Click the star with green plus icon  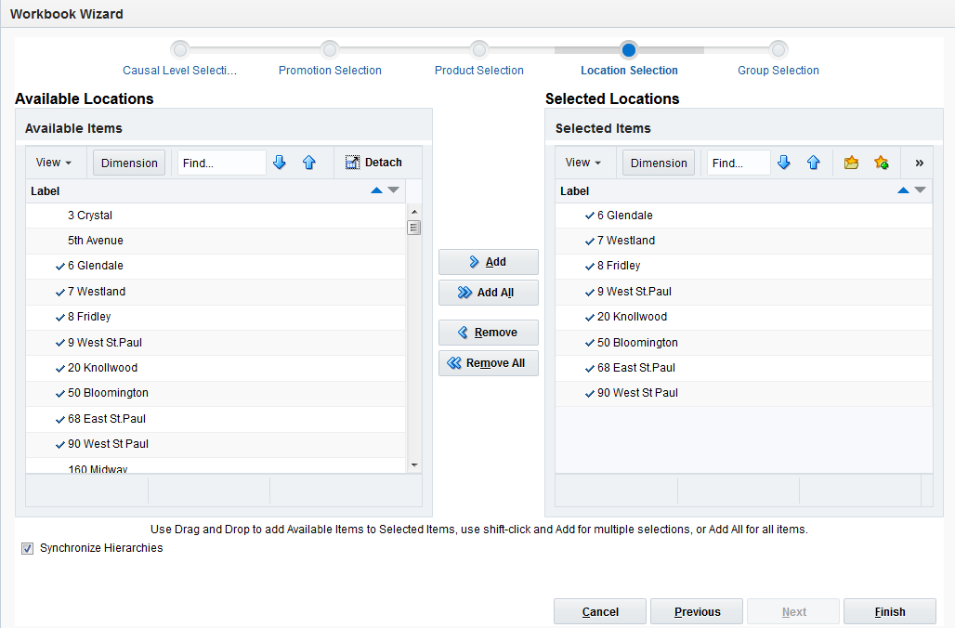point(882,163)
